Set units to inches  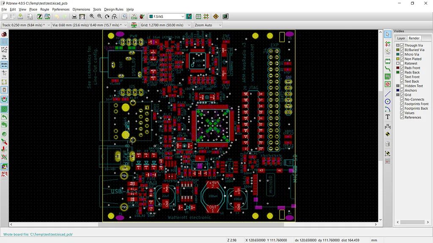pos(4,57)
